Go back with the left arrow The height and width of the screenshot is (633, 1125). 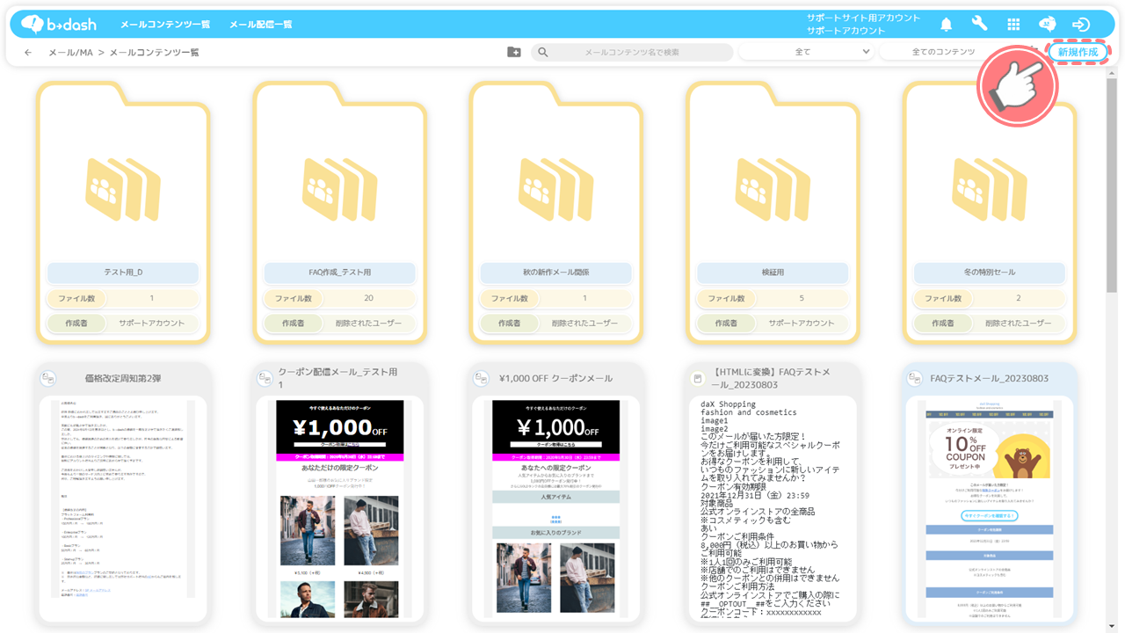coord(28,53)
